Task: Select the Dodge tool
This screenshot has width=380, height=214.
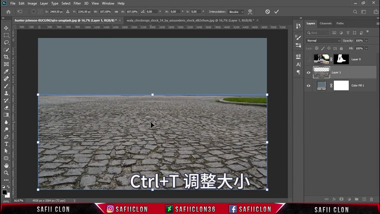Action: pyautogui.click(x=6, y=130)
